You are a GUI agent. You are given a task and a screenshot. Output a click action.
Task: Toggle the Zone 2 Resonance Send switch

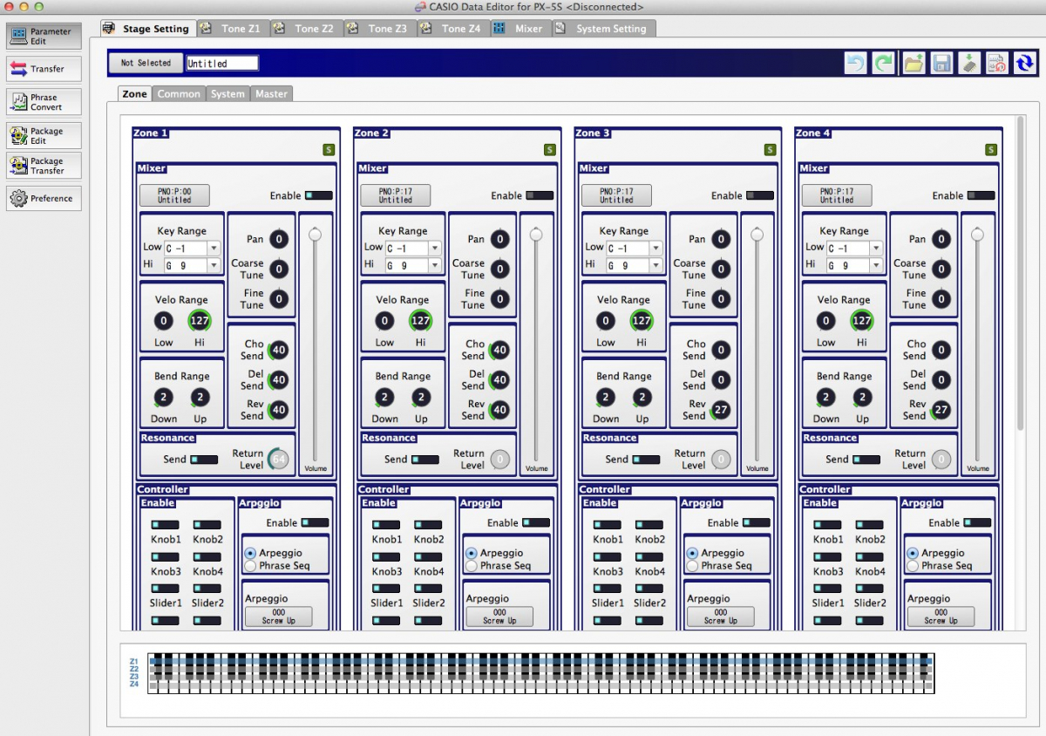pos(425,459)
